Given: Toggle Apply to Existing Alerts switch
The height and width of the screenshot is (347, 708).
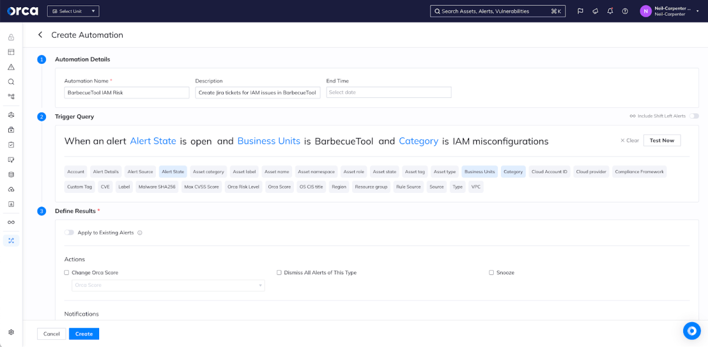Looking at the screenshot, I should tap(70, 233).
